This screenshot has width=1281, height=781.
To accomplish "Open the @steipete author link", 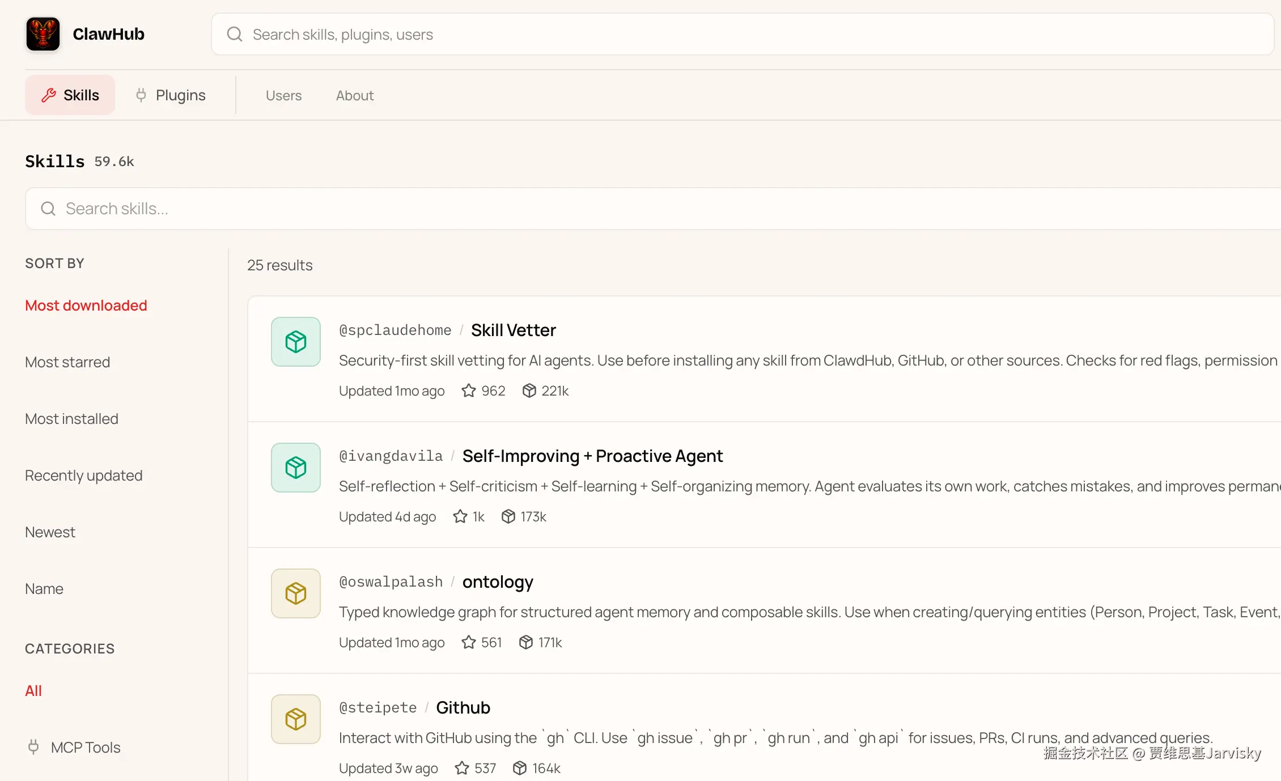I will tap(377, 708).
